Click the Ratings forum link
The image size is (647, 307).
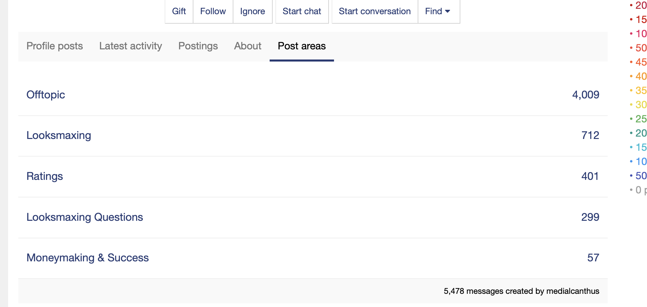45,176
